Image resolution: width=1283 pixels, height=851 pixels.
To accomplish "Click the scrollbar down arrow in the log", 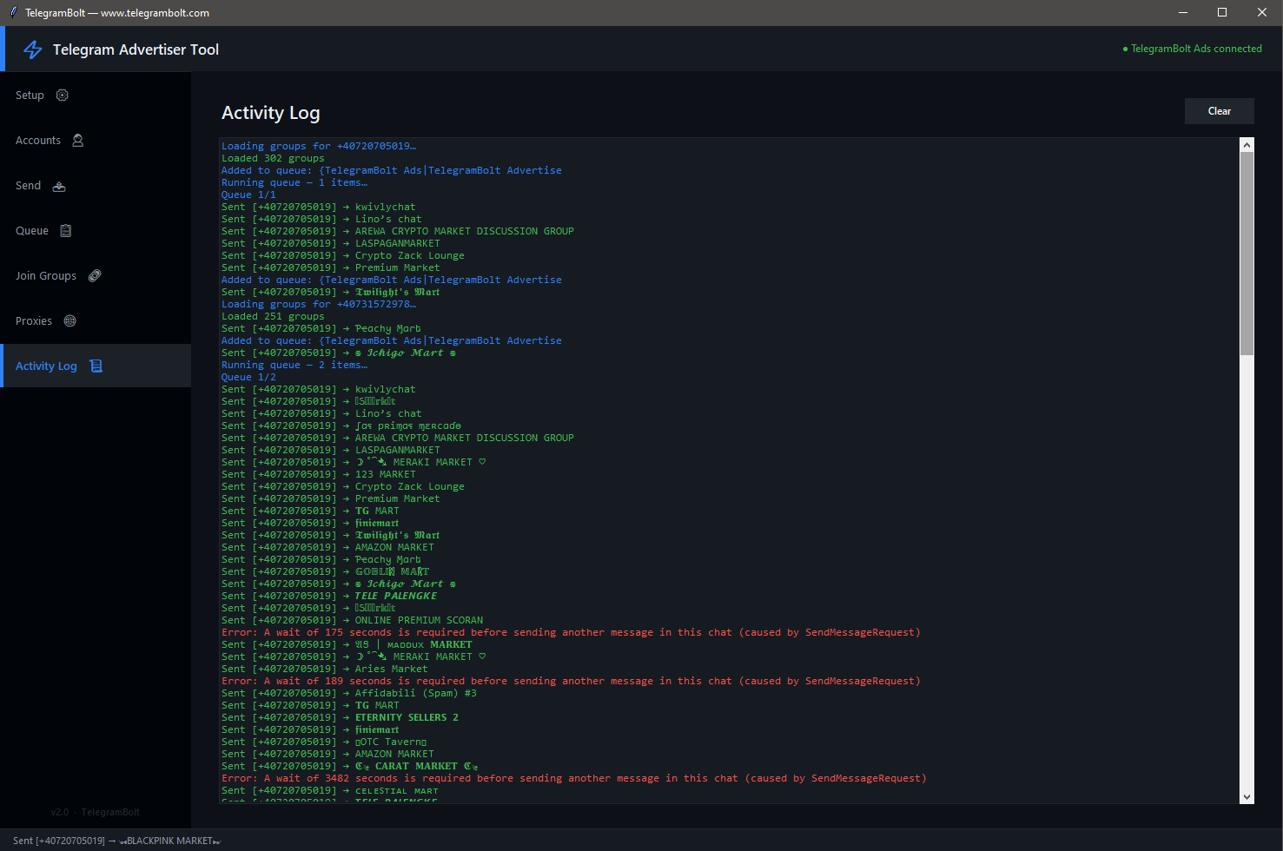I will point(1247,796).
